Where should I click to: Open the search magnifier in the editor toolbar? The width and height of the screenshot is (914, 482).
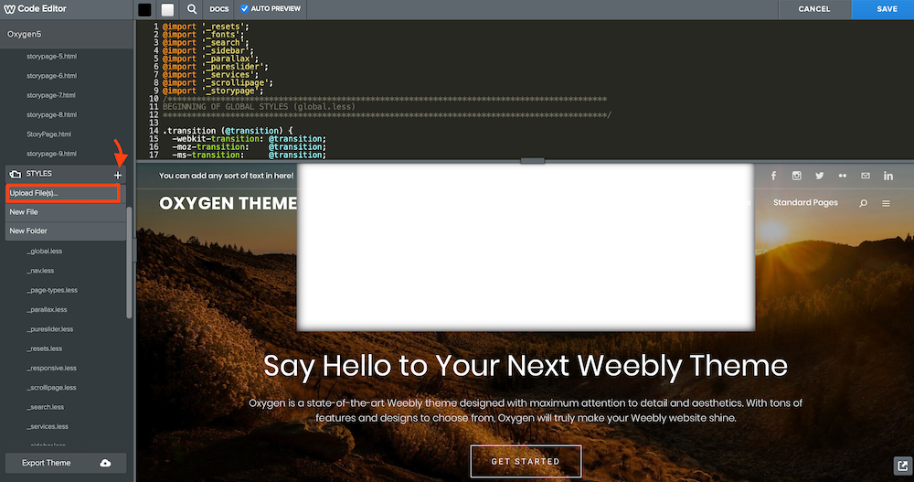pos(192,9)
